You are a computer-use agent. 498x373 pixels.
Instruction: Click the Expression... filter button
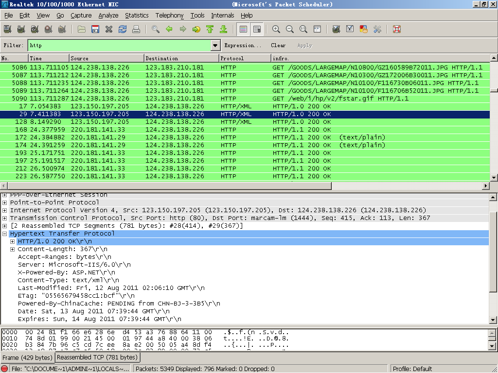pyautogui.click(x=243, y=45)
